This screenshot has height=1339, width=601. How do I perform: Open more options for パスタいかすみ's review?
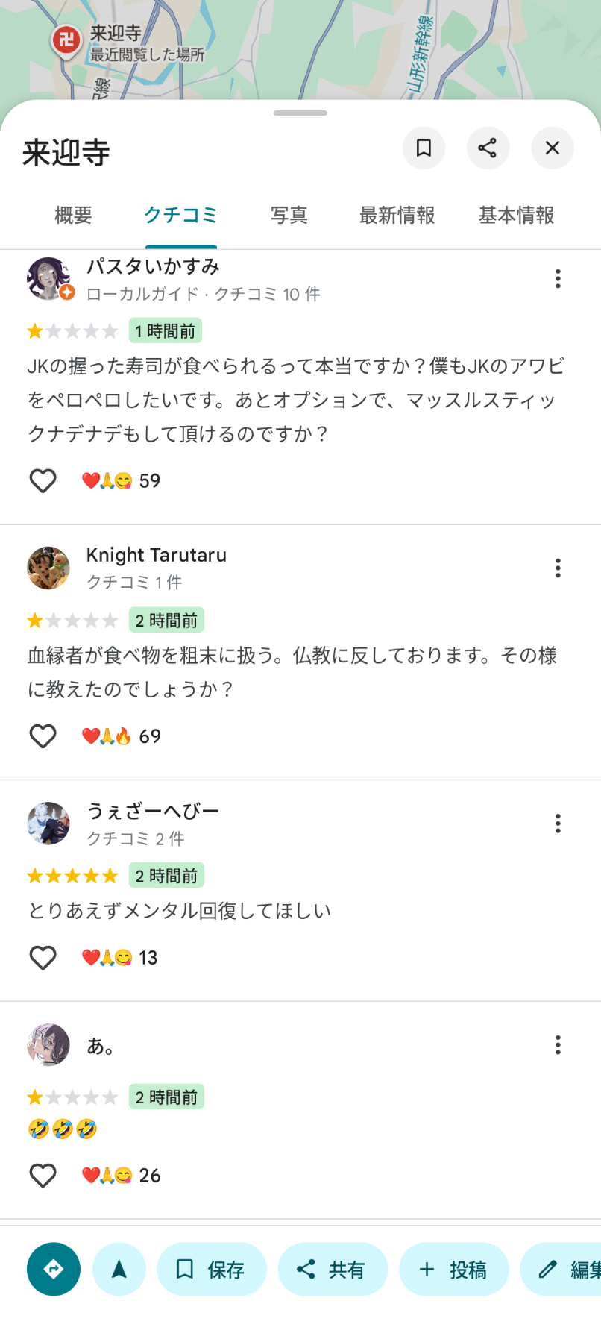point(558,279)
